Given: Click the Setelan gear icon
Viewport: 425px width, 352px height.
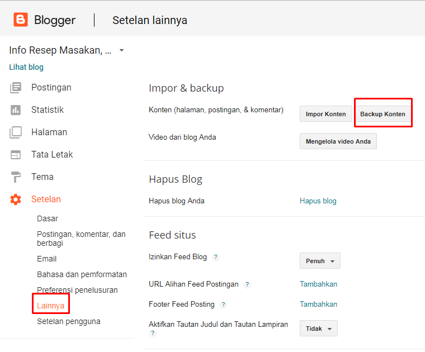Looking at the screenshot, I should click(16, 199).
